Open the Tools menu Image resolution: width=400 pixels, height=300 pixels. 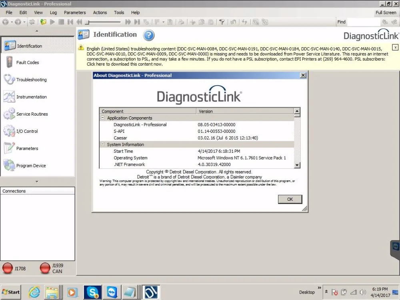click(x=119, y=12)
